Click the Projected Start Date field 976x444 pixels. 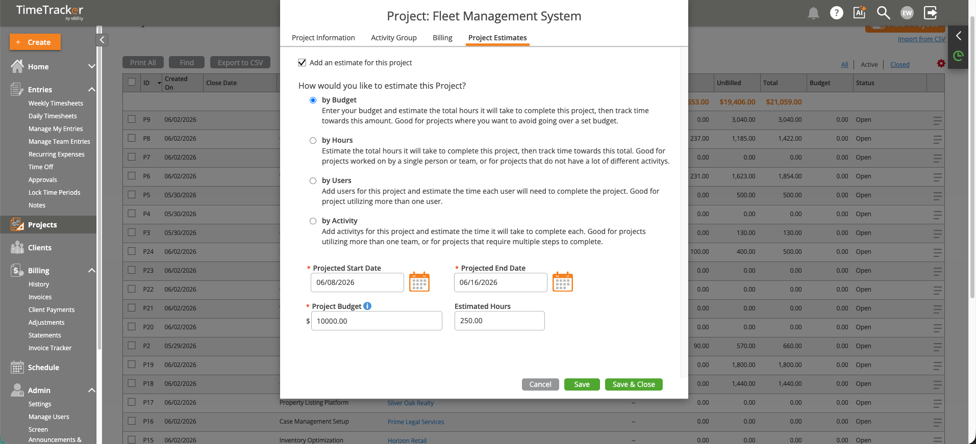[x=357, y=282]
